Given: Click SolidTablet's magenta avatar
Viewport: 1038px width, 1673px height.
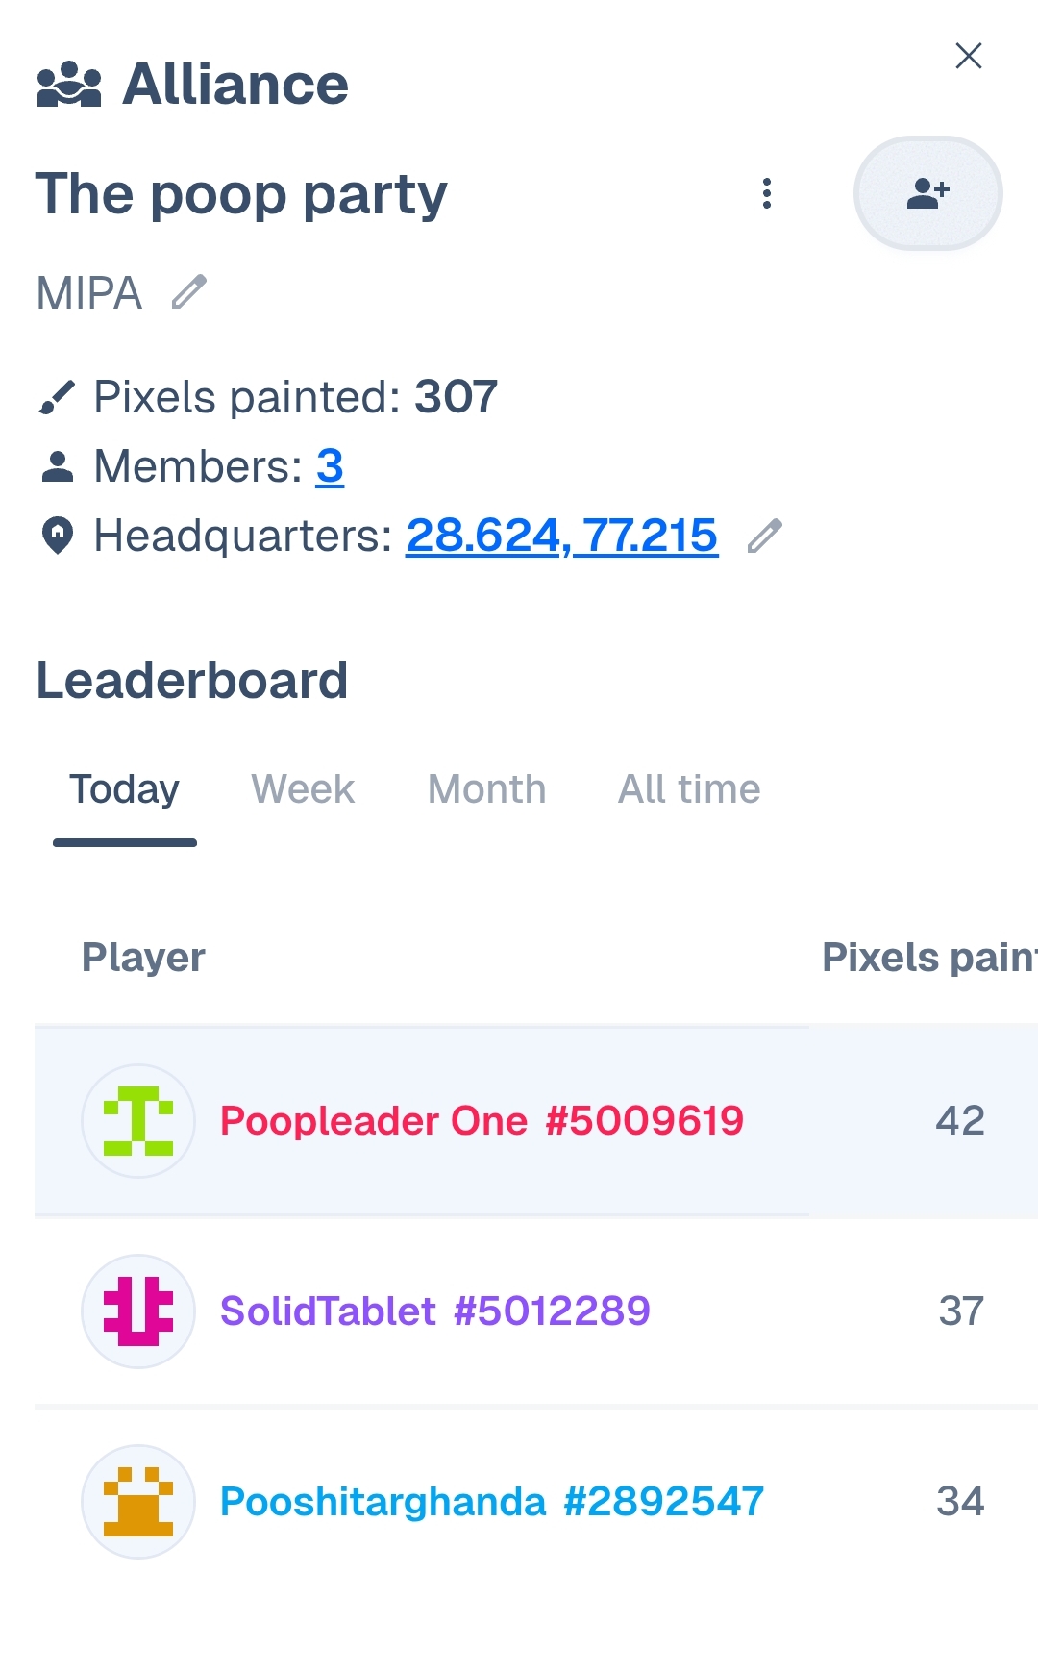Looking at the screenshot, I should click(138, 1311).
